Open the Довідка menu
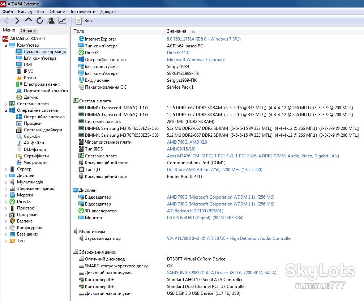This screenshot has height=301, width=364. pyautogui.click(x=108, y=12)
